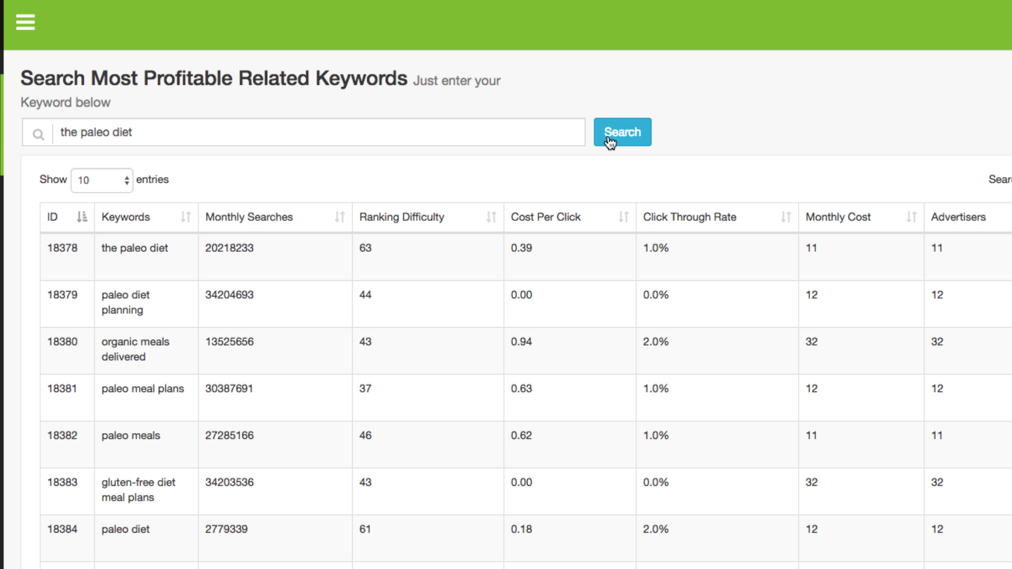
Task: Sort Click Through Rate column arrows icon
Action: [786, 217]
